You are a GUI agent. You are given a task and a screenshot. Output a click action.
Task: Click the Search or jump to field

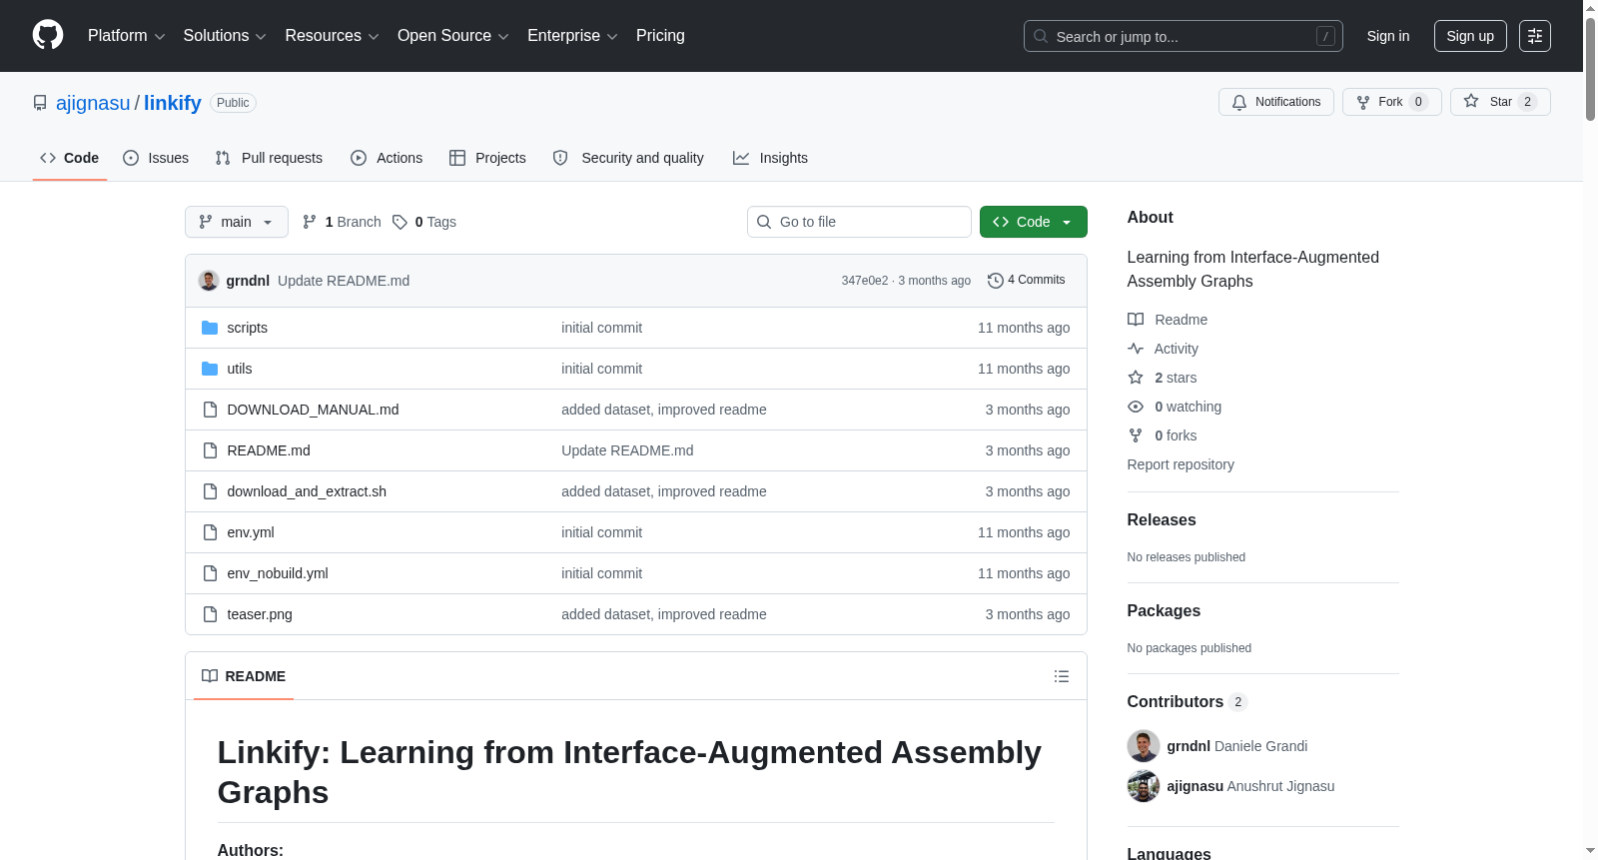click(x=1184, y=36)
